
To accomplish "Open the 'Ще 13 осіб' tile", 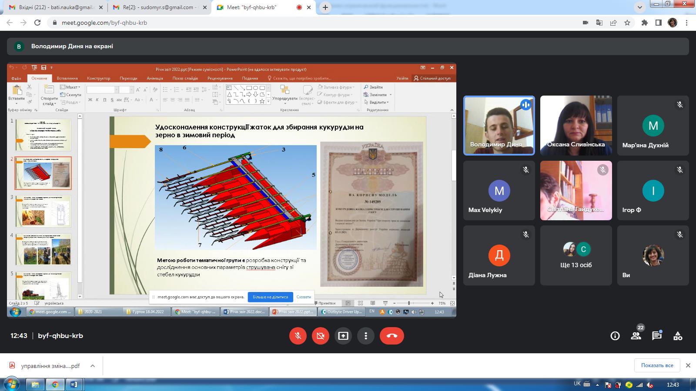I will pyautogui.click(x=576, y=255).
